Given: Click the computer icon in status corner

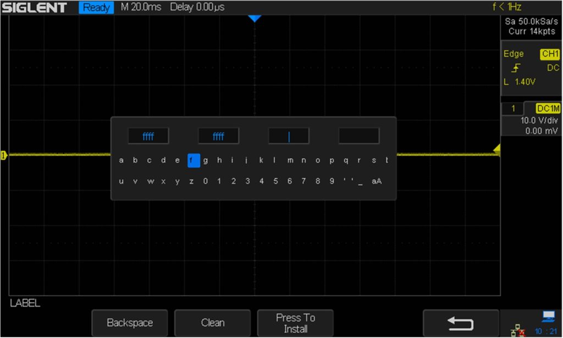Looking at the screenshot, I should pyautogui.click(x=548, y=316).
